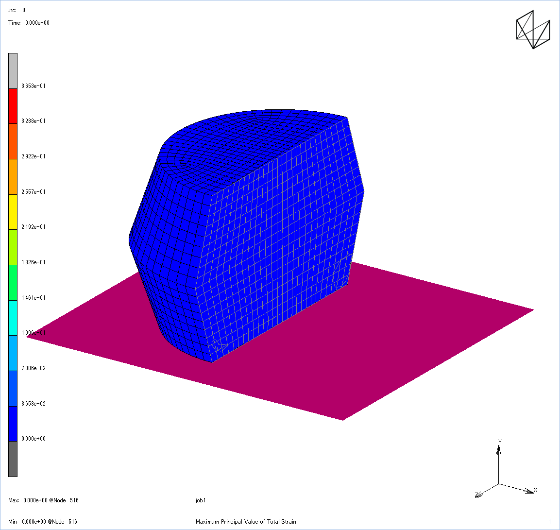Click the legend value 2.557e-01
Screen dimensions: 560x530
point(34,191)
